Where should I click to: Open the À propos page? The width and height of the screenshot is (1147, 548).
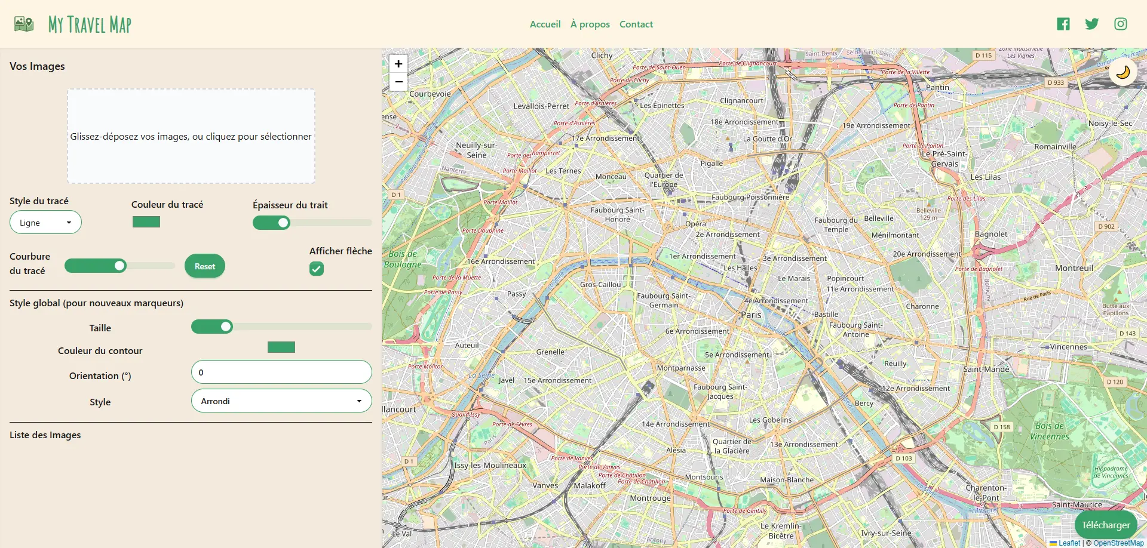click(x=590, y=24)
